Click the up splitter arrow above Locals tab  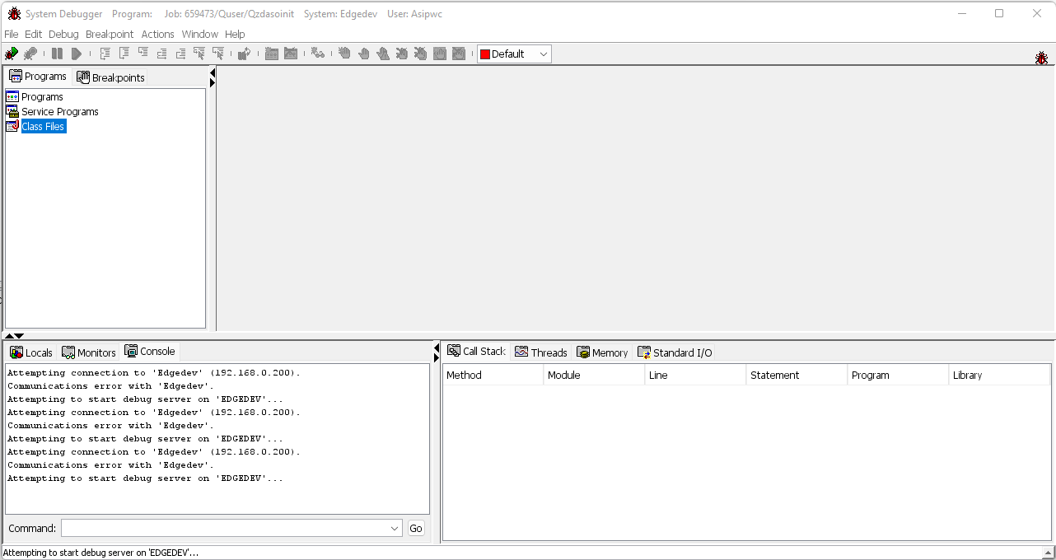point(8,336)
